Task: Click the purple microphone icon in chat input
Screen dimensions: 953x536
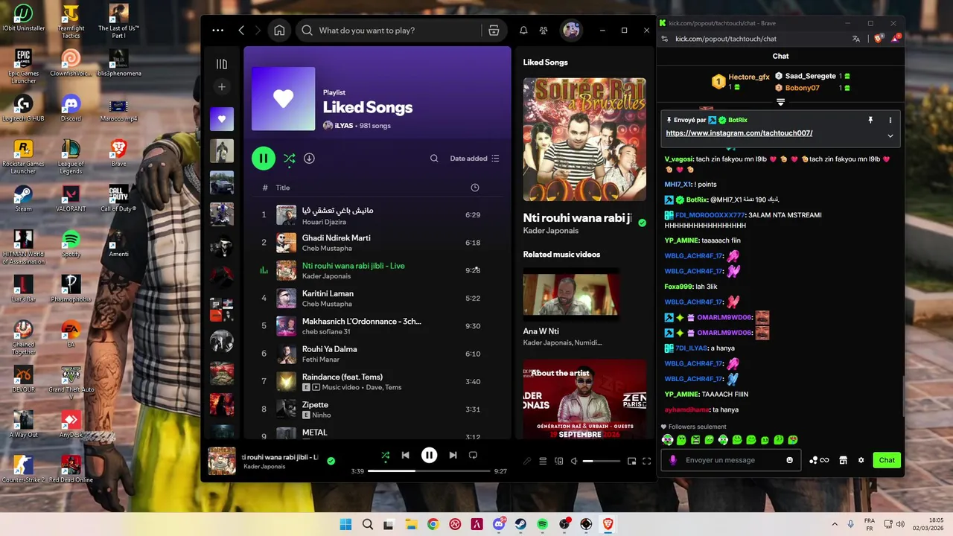Action: (673, 460)
